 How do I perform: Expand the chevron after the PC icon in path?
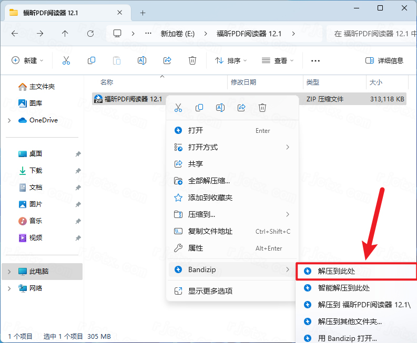133,34
